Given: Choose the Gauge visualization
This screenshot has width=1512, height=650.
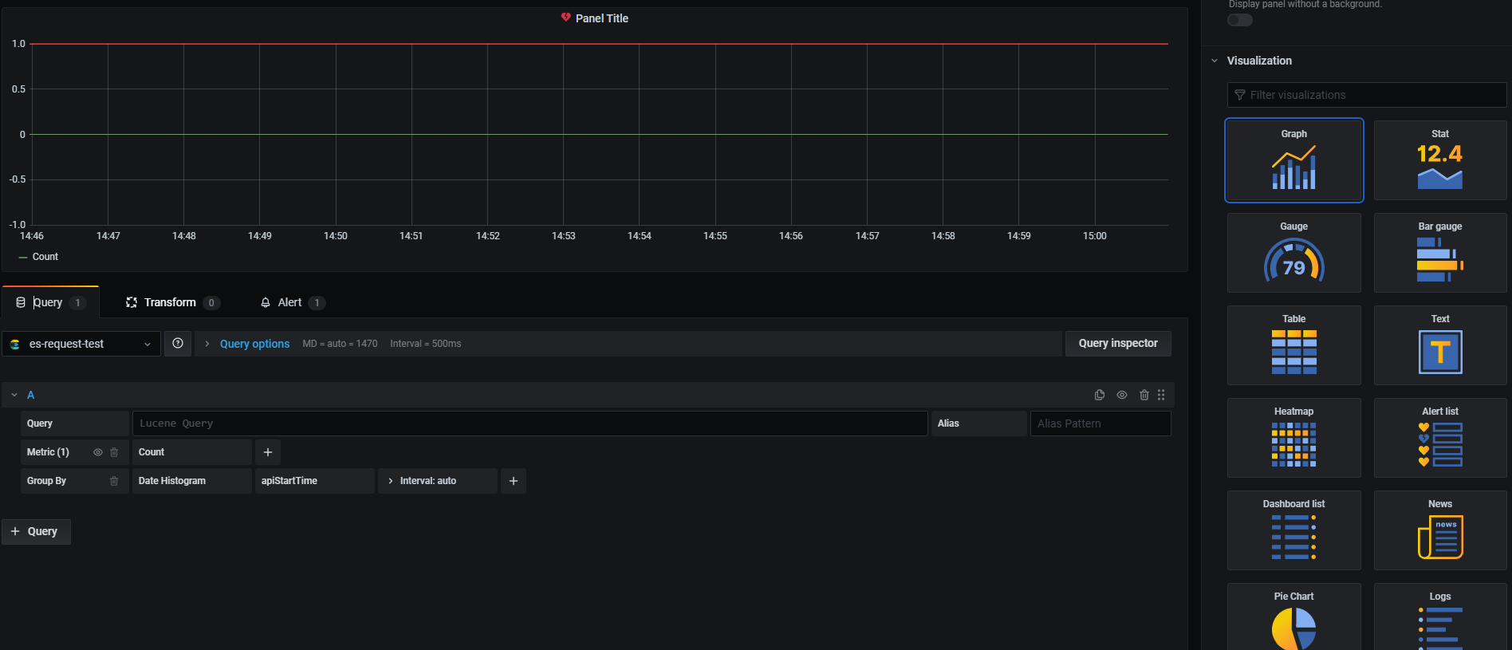Looking at the screenshot, I should pos(1294,253).
